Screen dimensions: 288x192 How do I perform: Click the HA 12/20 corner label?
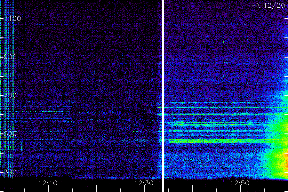tap(268, 5)
